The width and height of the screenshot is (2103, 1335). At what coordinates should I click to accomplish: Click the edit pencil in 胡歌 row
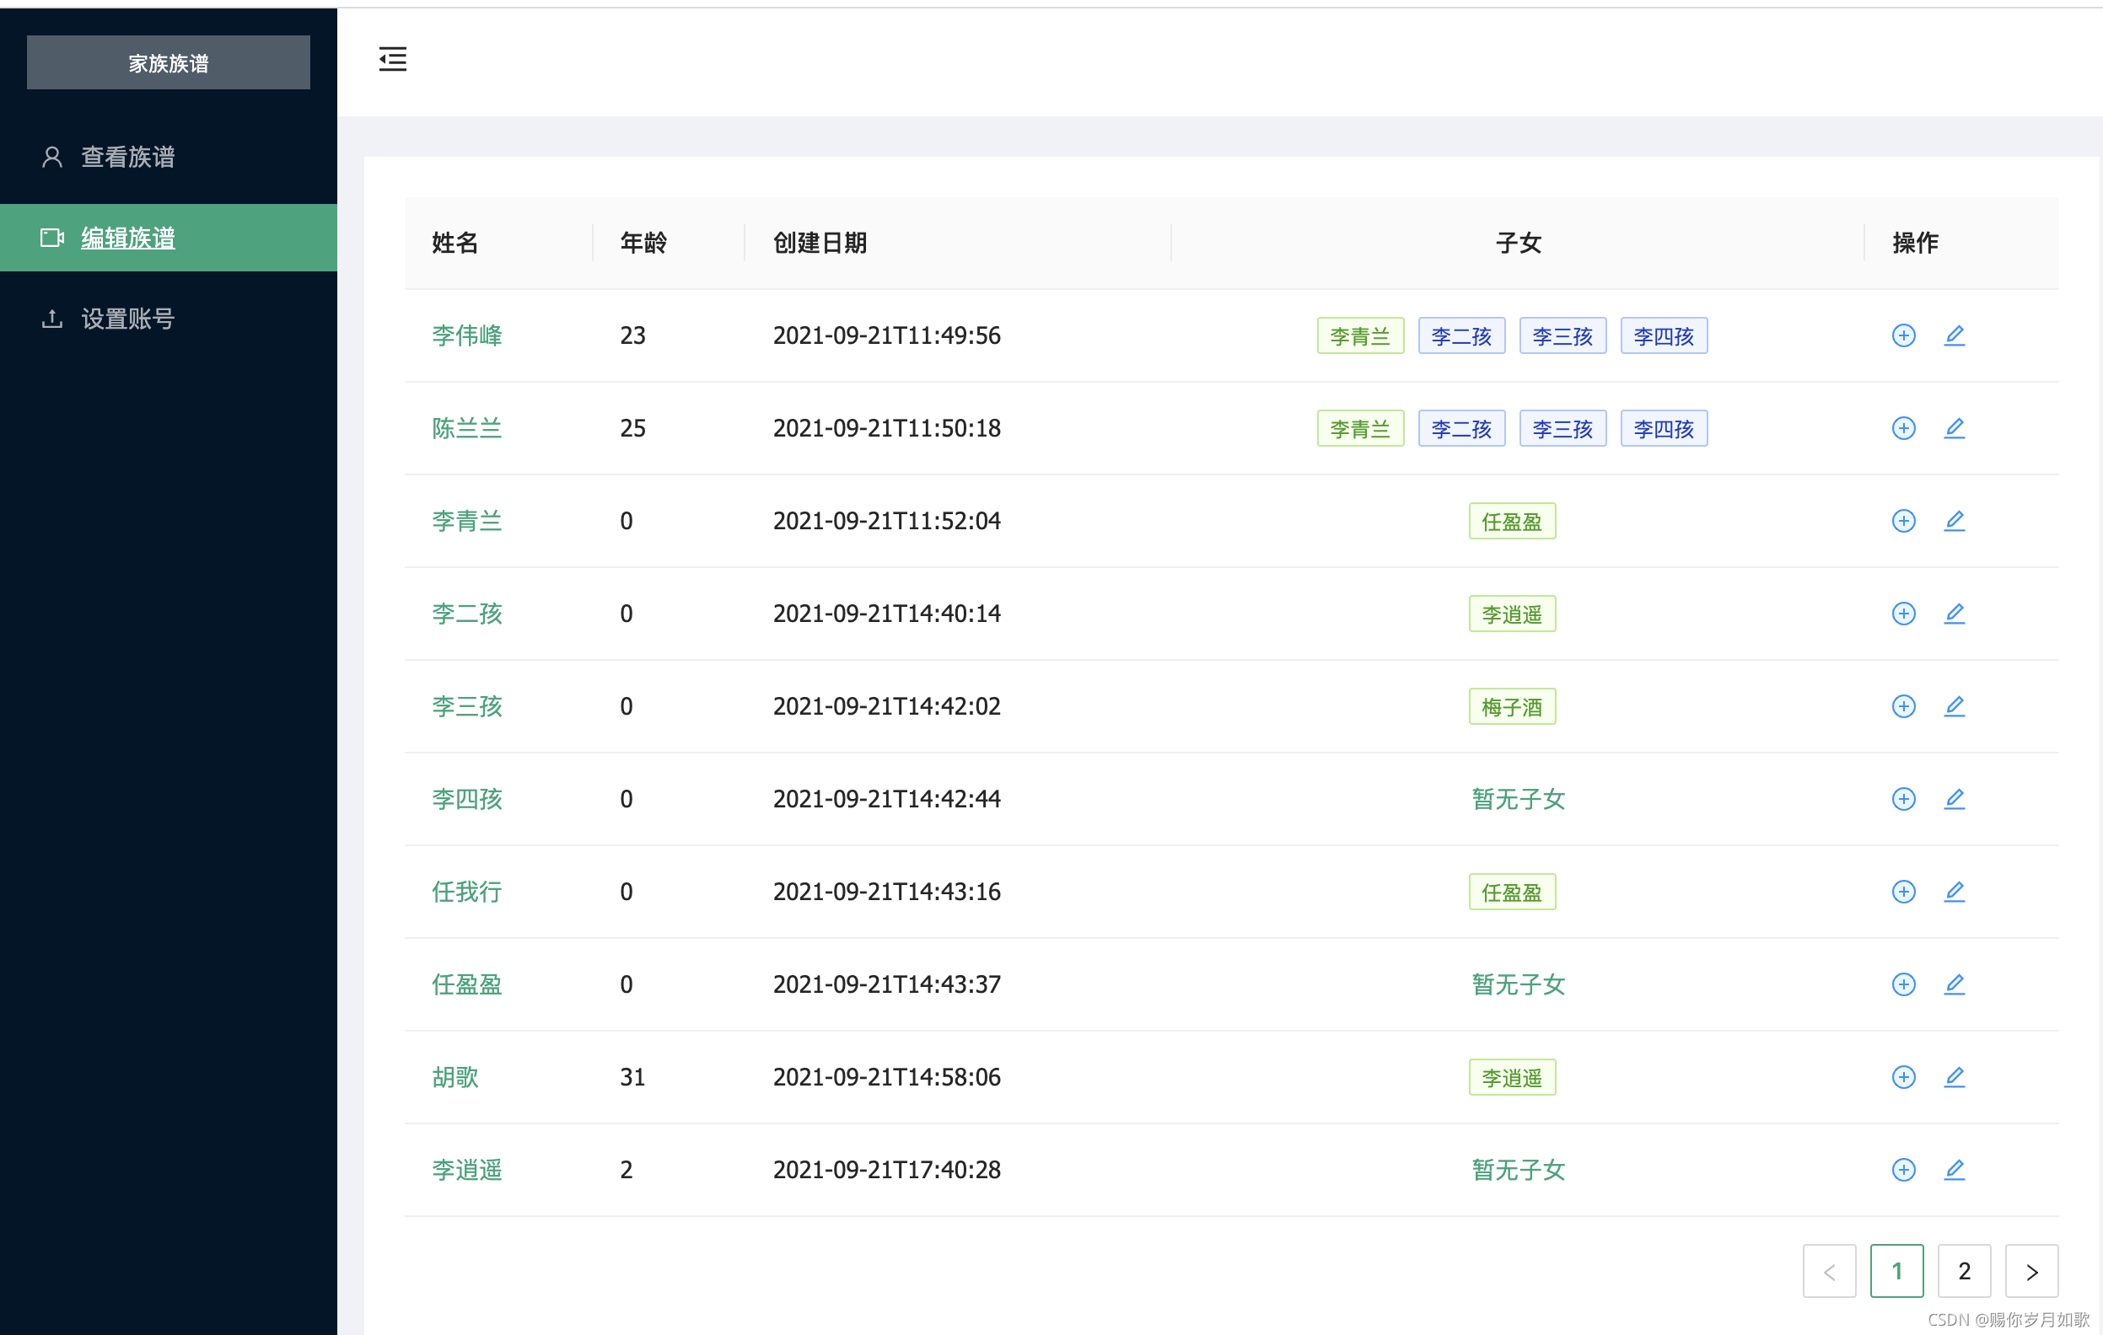pos(1954,1076)
